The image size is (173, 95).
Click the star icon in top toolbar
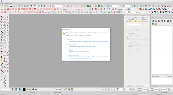tap(93, 6)
